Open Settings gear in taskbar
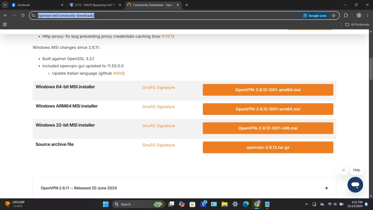373x210 pixels. (x=235, y=204)
